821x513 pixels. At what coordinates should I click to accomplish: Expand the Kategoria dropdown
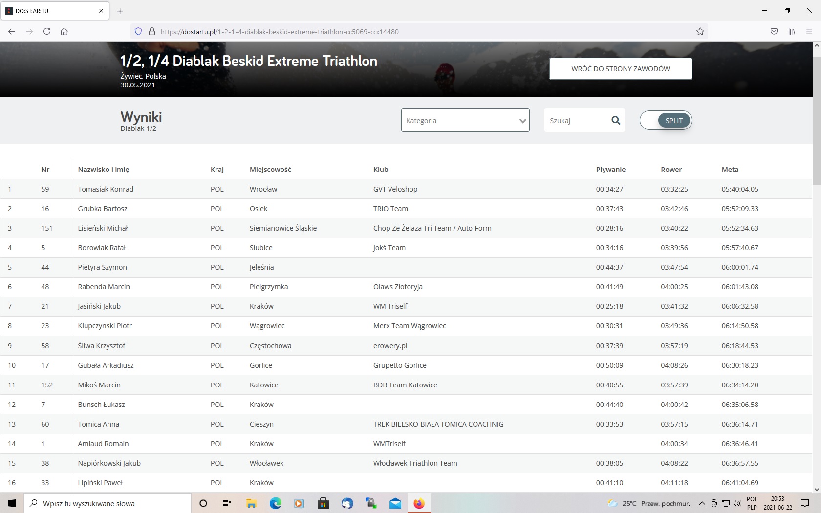coord(465,120)
